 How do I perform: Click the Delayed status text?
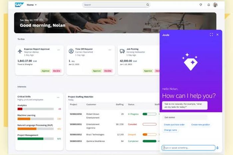[132, 135]
